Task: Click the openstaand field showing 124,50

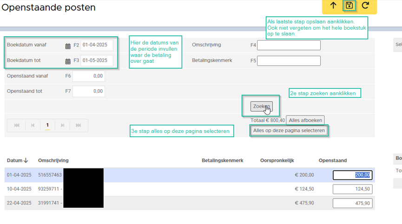Action: 353,189
